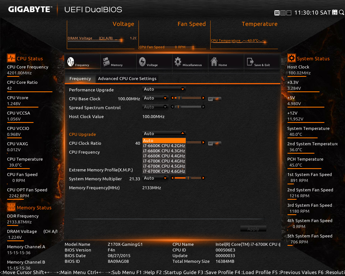Open the calendar date icon

pyautogui.click(x=335, y=12)
